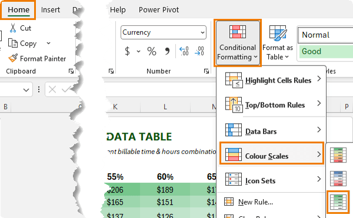This screenshot has height=218, width=353.
Task: Select column P header
Action: pyautogui.click(x=347, y=107)
